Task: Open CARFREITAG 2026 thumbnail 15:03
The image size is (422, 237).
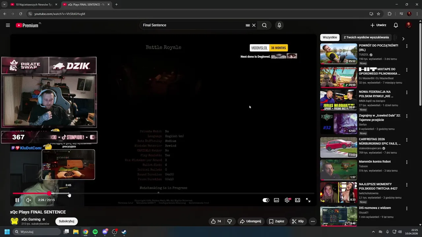Action: (339, 147)
